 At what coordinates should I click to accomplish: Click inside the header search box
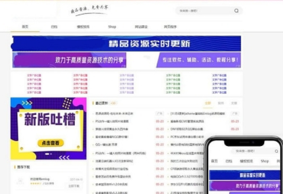tap(204, 10)
